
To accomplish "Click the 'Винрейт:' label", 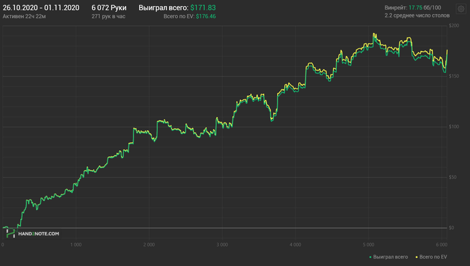I will coord(396,8).
